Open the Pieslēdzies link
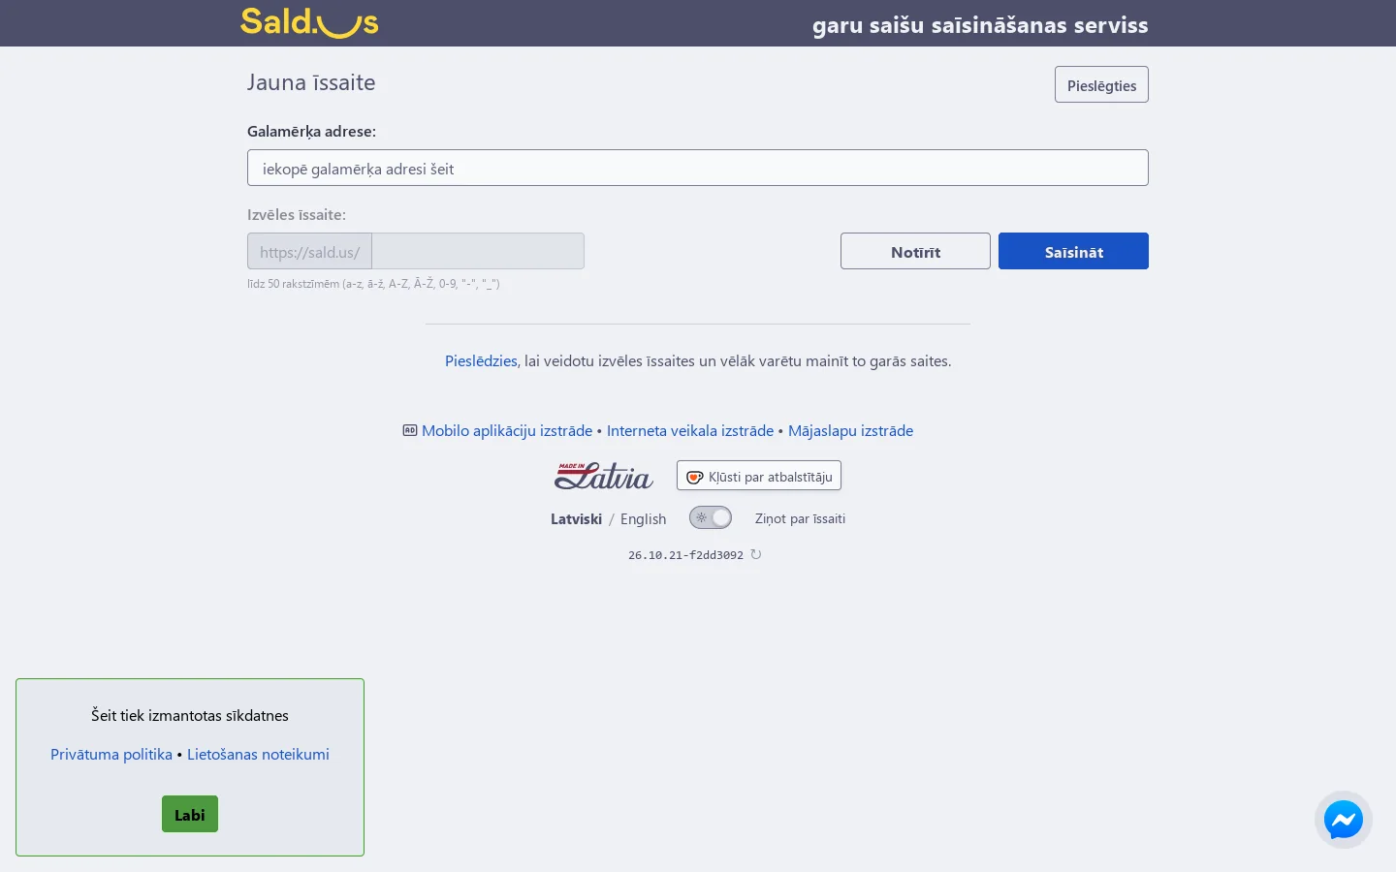 pos(481,360)
